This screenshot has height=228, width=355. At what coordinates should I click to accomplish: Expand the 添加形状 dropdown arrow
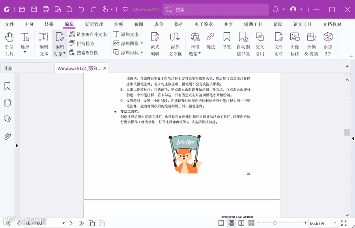click(x=142, y=52)
